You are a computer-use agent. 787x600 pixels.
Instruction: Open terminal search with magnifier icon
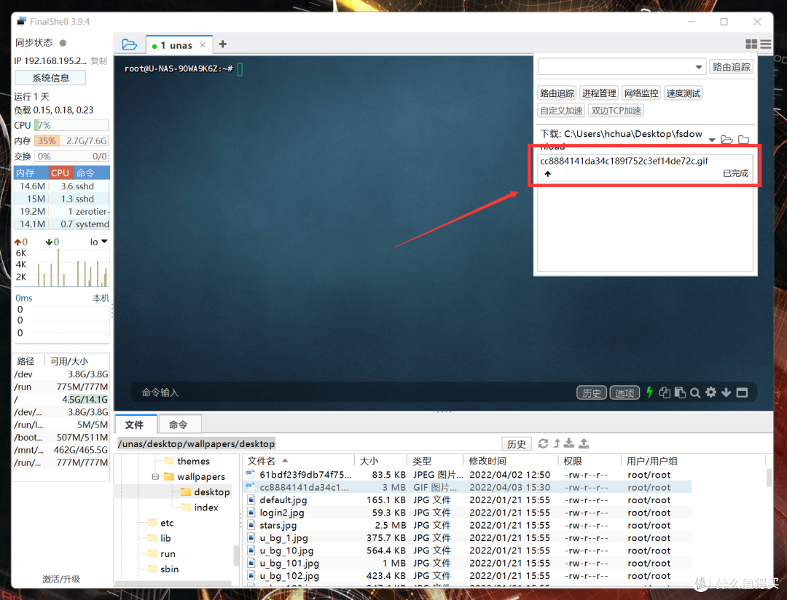(x=695, y=392)
